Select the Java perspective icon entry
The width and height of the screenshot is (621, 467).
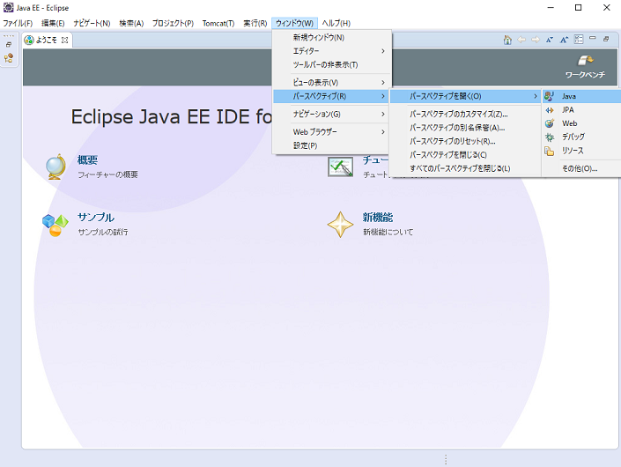[x=581, y=96]
